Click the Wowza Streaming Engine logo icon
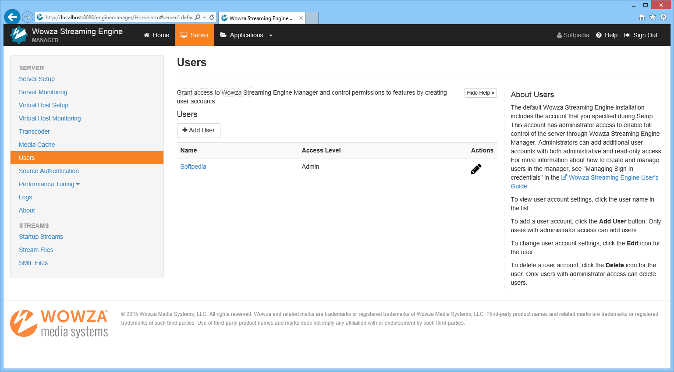The height and width of the screenshot is (372, 674). 18,35
